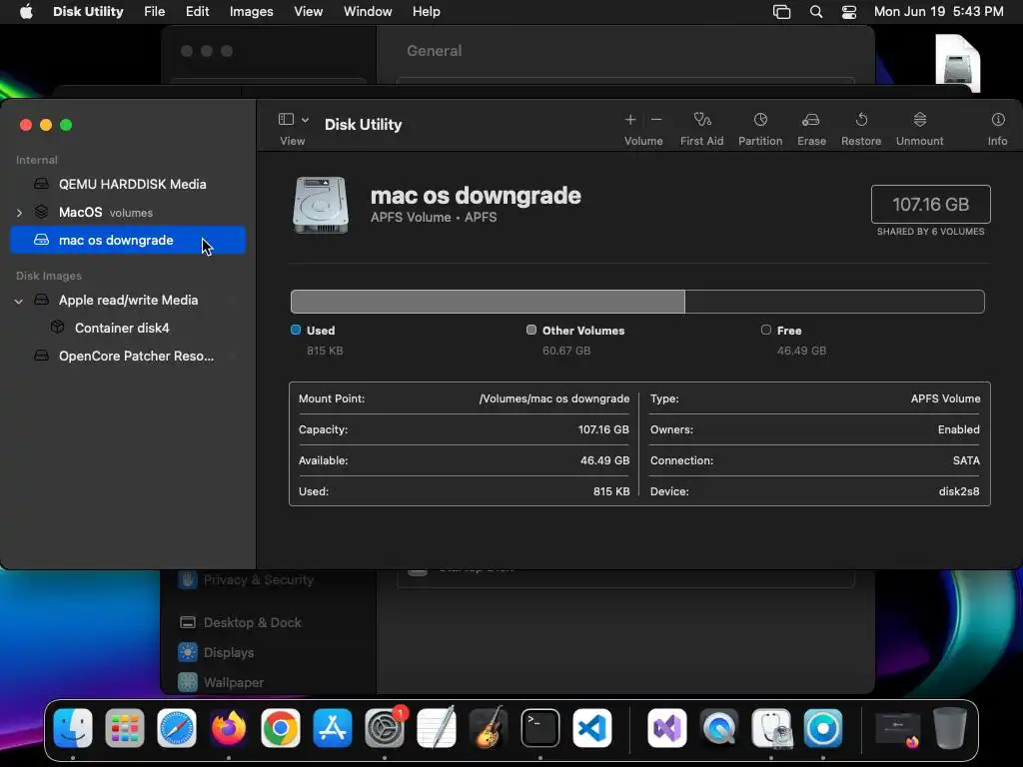The image size is (1023, 767).
Task: Click the remove volume minus icon
Action: 656,120
